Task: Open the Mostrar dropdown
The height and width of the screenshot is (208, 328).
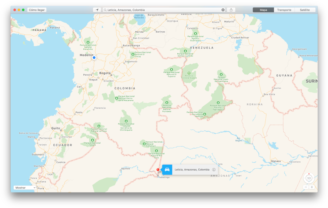Action: (24, 187)
